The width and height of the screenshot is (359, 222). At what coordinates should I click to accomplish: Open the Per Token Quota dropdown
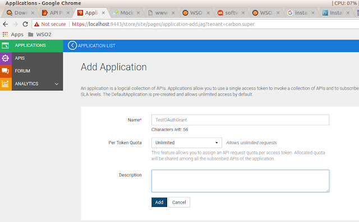click(187, 143)
